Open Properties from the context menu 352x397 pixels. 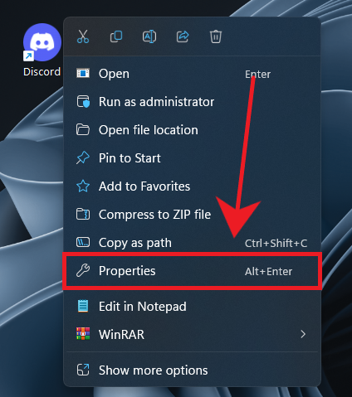[192, 271]
